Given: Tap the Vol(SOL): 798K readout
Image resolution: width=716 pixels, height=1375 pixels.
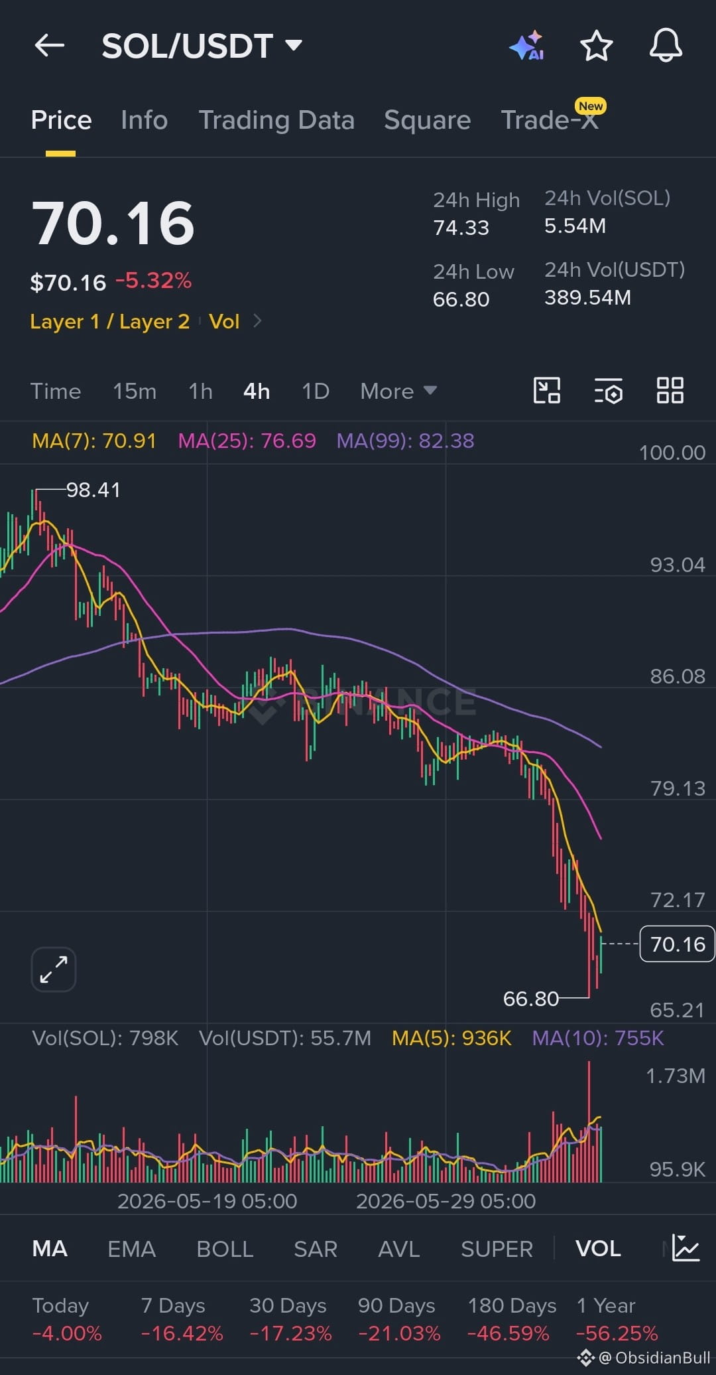Looking at the screenshot, I should 105,1038.
